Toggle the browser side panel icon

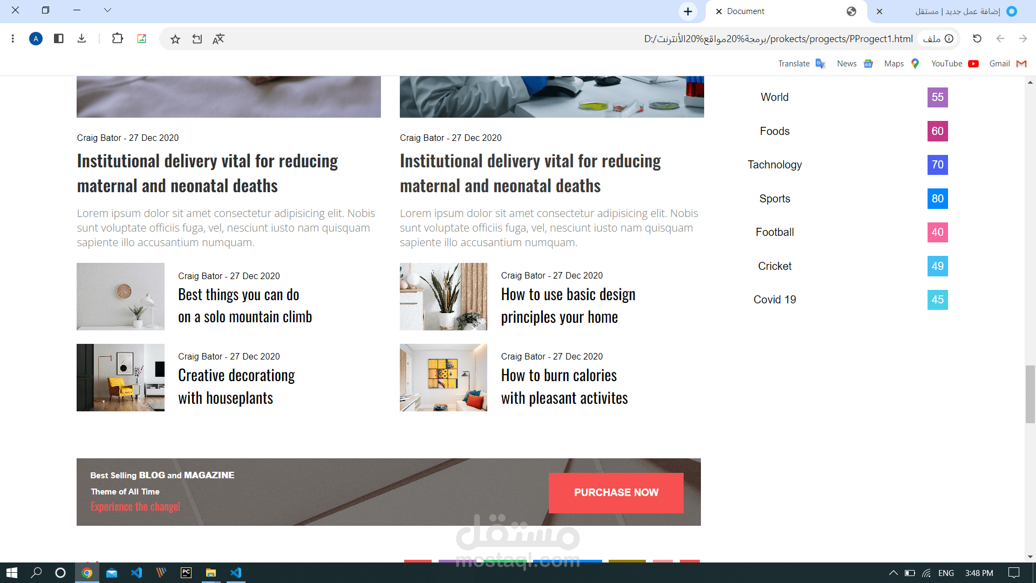(x=59, y=39)
